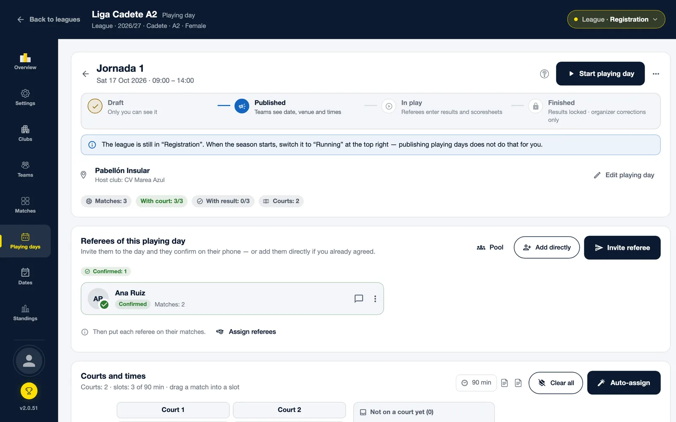Click the yellow trophy icon

(x=29, y=391)
